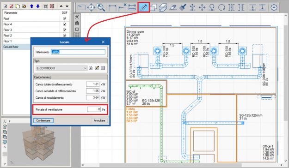Click the copy floor plan icon
289x168 pixels.
[18, 6]
